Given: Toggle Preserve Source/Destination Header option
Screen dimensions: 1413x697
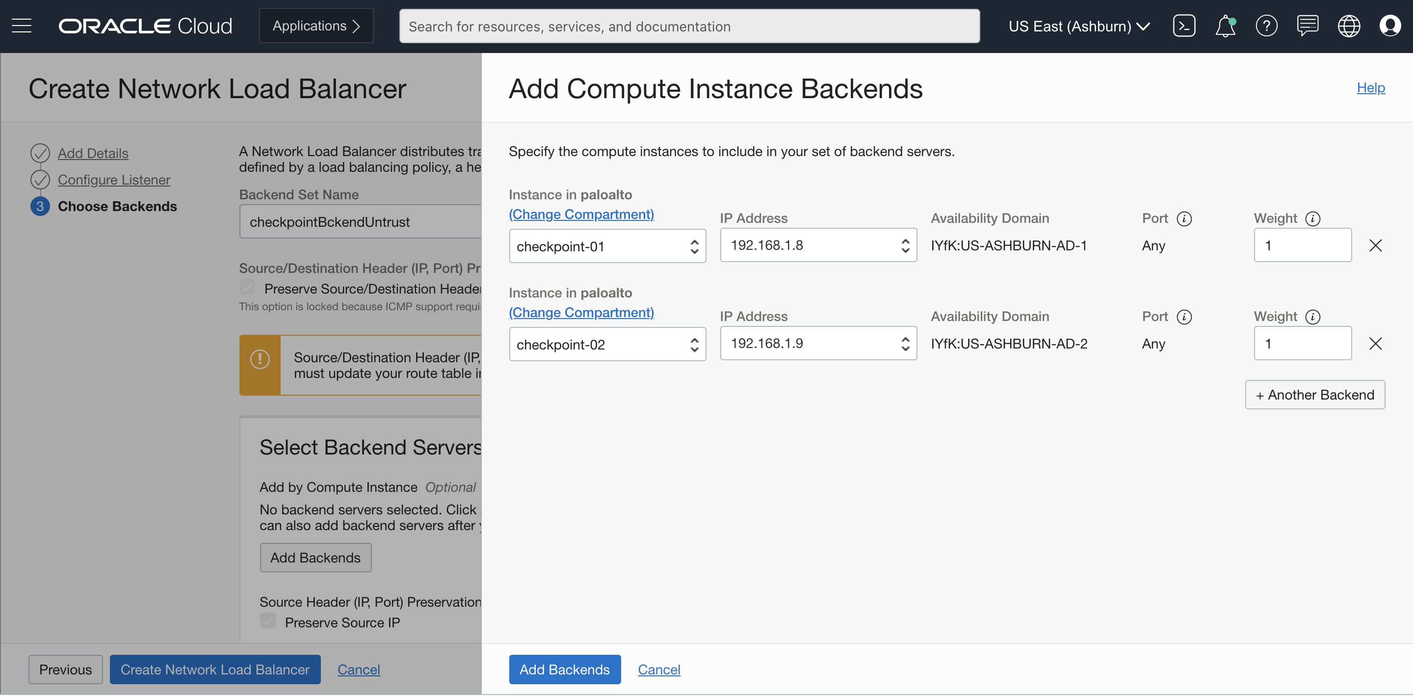Looking at the screenshot, I should (247, 287).
